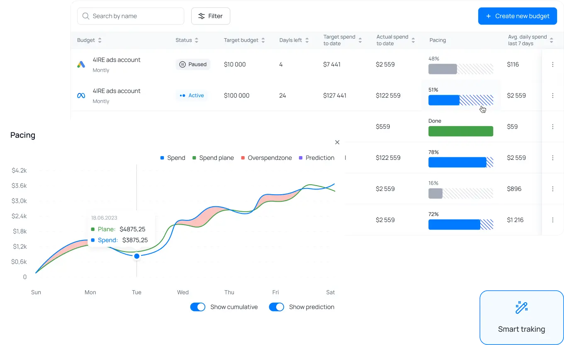
Task: Click the $100 000 target budget cell
Action: (237, 95)
